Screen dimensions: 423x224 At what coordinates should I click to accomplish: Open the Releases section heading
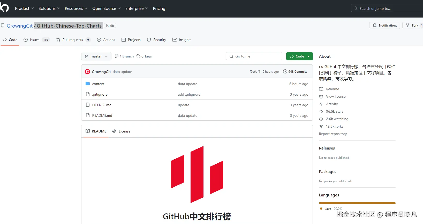(x=327, y=148)
